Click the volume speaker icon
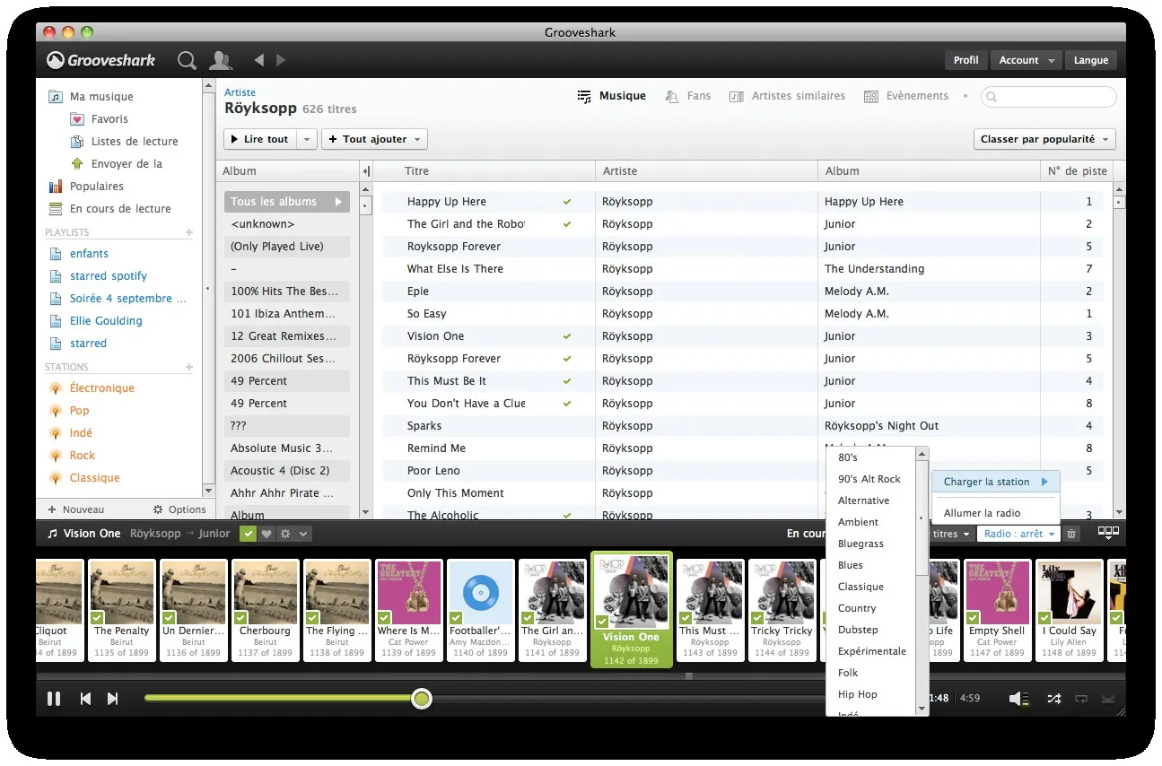The width and height of the screenshot is (1162, 766). (x=1018, y=698)
